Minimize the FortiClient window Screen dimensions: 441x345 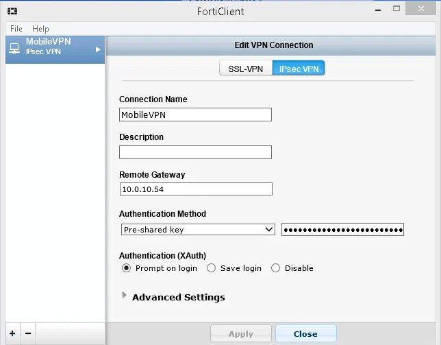pyautogui.click(x=378, y=10)
